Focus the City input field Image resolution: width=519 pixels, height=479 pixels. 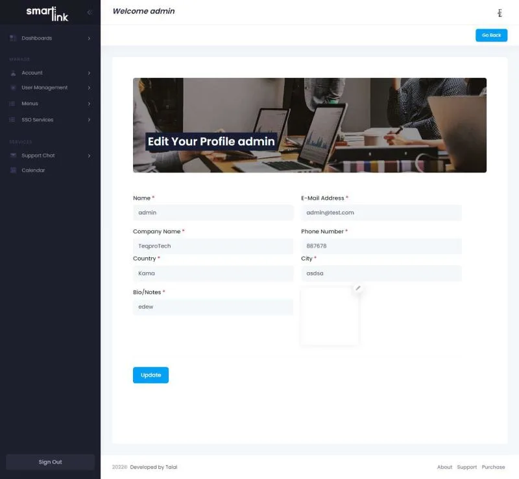point(381,274)
